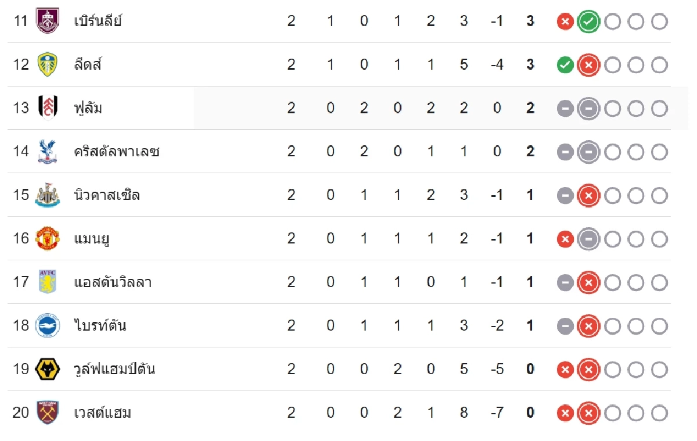Click the Brighton club crest
Image resolution: width=697 pixels, height=441 pixels.
click(47, 325)
